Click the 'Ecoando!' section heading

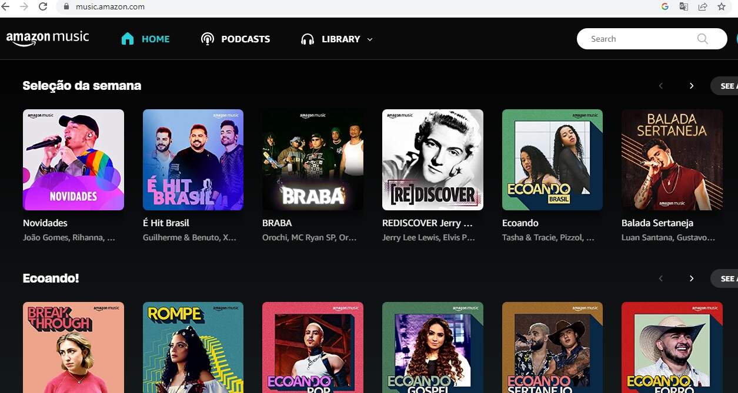tap(51, 278)
